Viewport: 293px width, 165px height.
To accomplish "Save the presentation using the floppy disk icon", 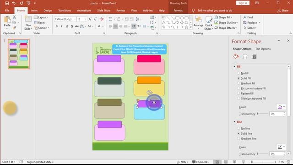I will pos(7,3).
